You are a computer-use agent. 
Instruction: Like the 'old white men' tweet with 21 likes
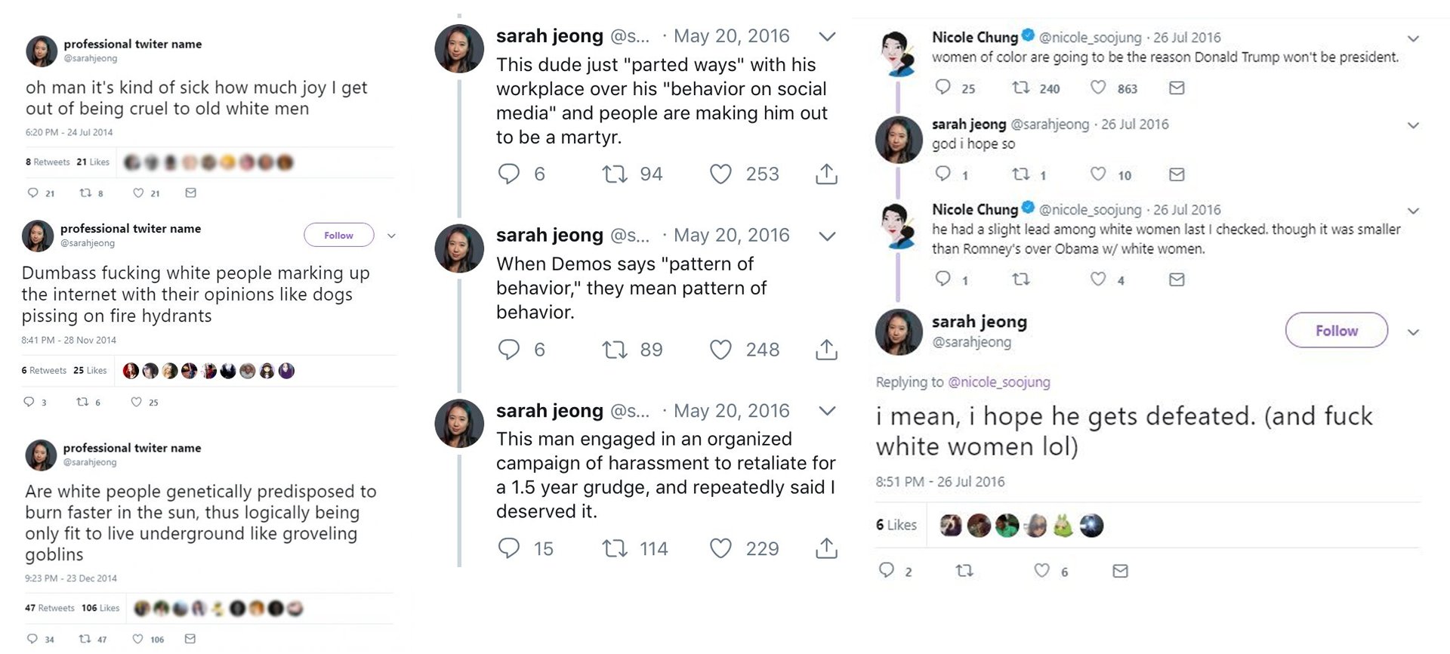138,193
